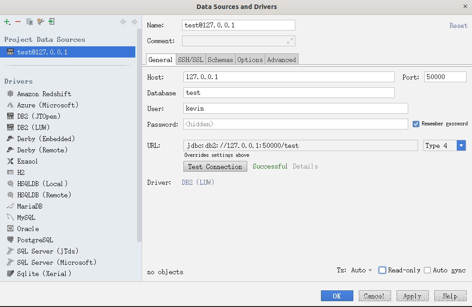Screen dimensions: 472x307
Task: Expand the Comment field editor
Action: (x=289, y=41)
